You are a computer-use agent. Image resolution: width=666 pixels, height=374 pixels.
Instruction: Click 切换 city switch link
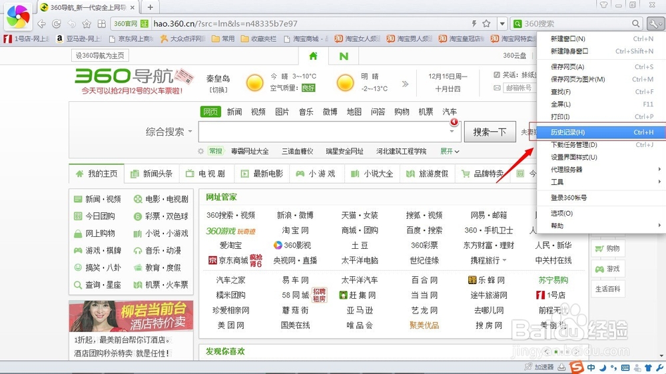tap(218, 90)
